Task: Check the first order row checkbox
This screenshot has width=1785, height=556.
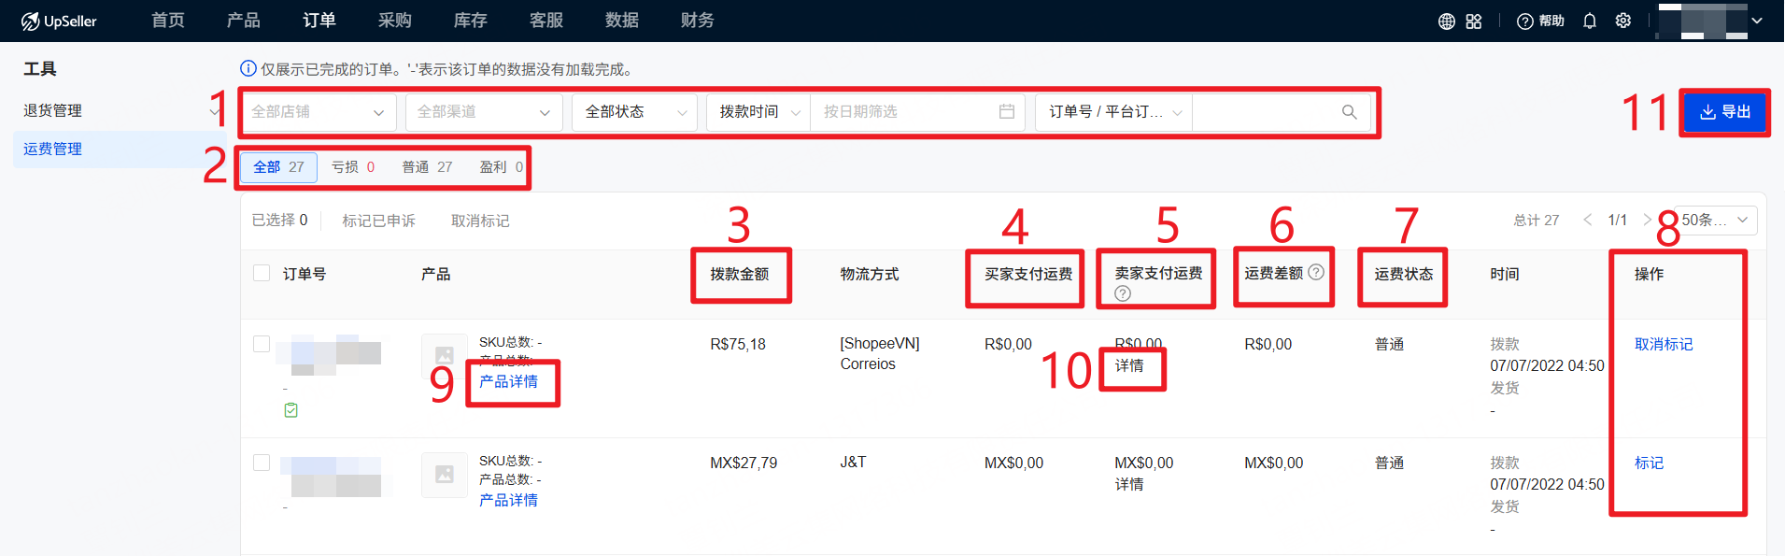Action: click(262, 344)
